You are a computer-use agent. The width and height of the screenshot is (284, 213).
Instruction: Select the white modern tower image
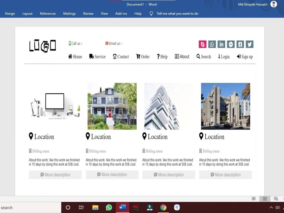pyautogui.click(x=169, y=106)
